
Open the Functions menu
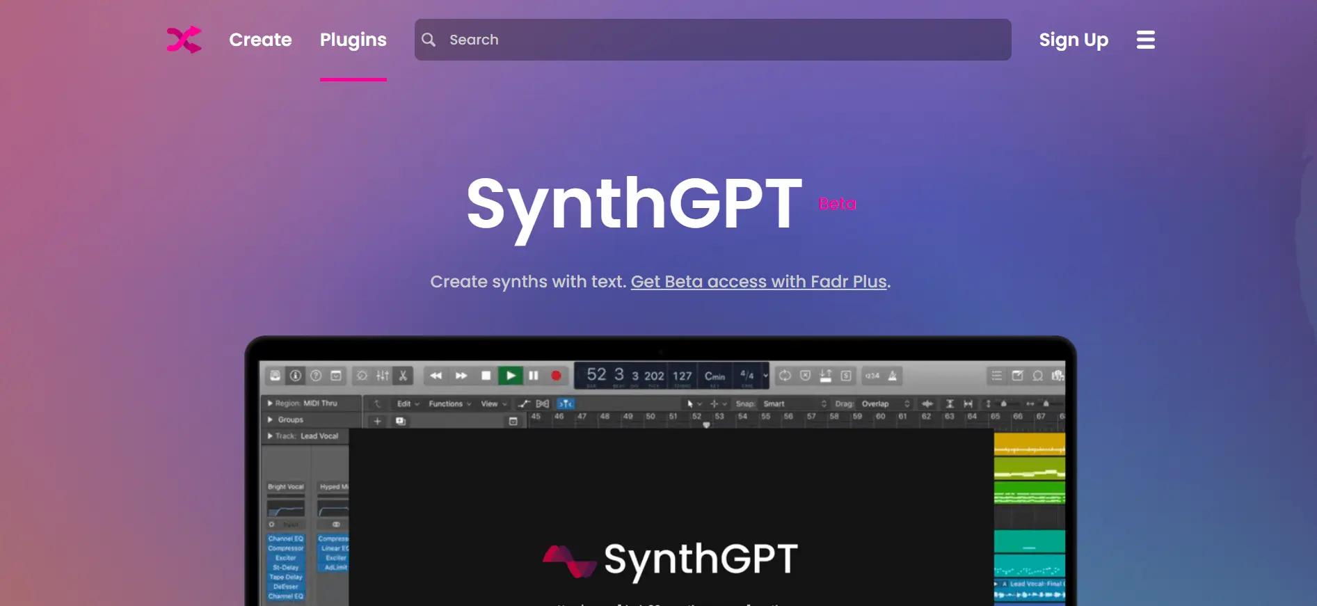point(449,404)
